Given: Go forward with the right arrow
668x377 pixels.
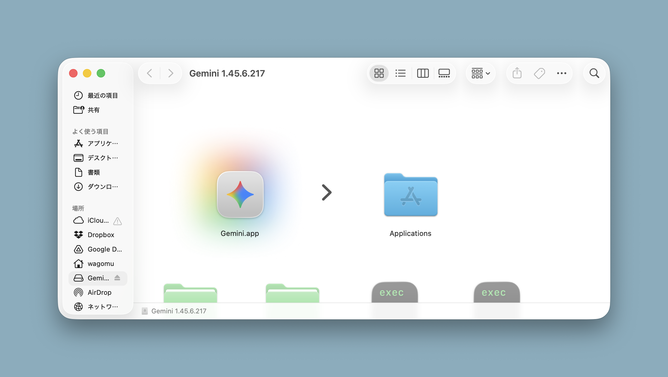Looking at the screenshot, I should (x=171, y=73).
